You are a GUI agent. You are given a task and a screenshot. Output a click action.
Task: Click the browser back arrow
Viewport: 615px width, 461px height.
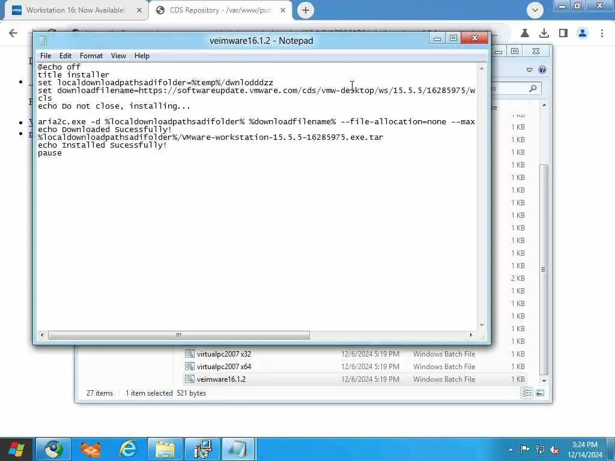[x=13, y=33]
